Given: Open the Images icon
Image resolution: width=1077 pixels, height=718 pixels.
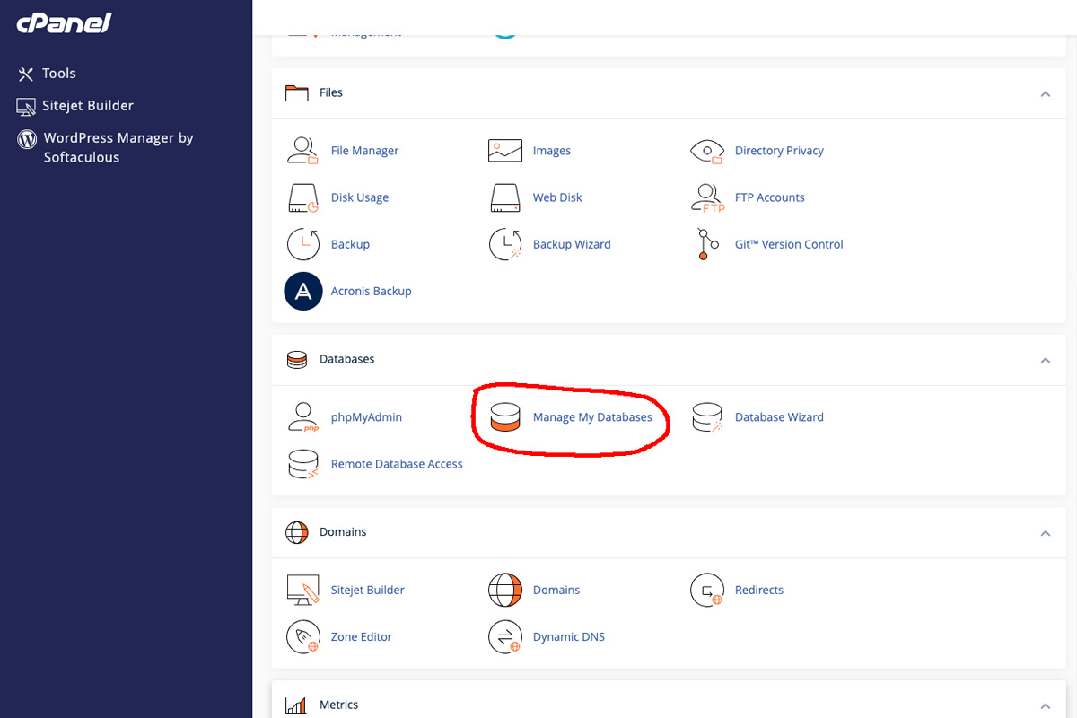Looking at the screenshot, I should tap(505, 151).
